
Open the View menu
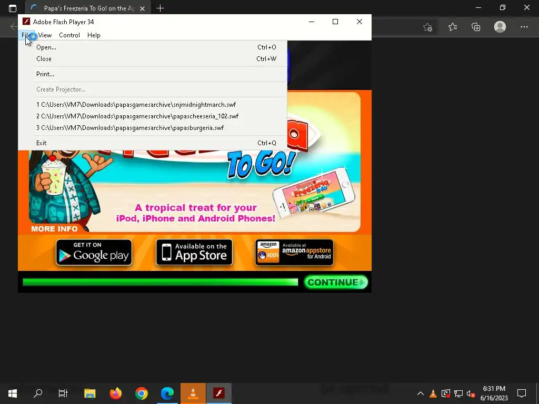[x=45, y=35]
